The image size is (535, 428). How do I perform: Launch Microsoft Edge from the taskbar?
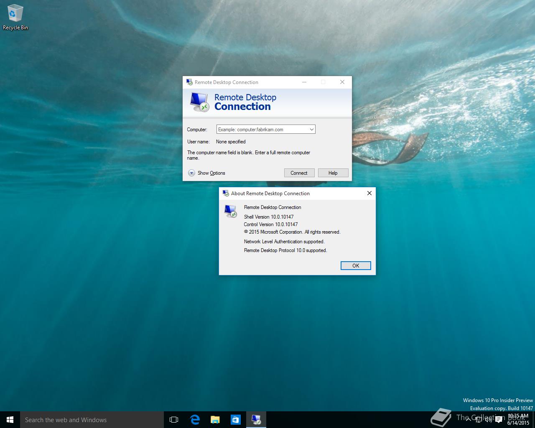tap(194, 420)
